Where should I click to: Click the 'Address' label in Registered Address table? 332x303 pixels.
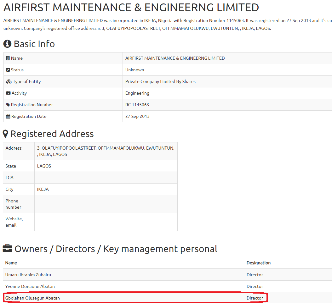pyautogui.click(x=14, y=148)
